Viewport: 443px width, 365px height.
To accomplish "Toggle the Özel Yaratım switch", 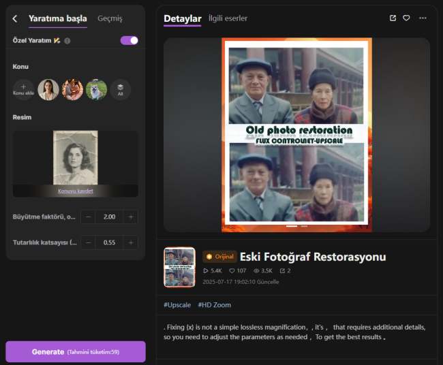I will (129, 40).
